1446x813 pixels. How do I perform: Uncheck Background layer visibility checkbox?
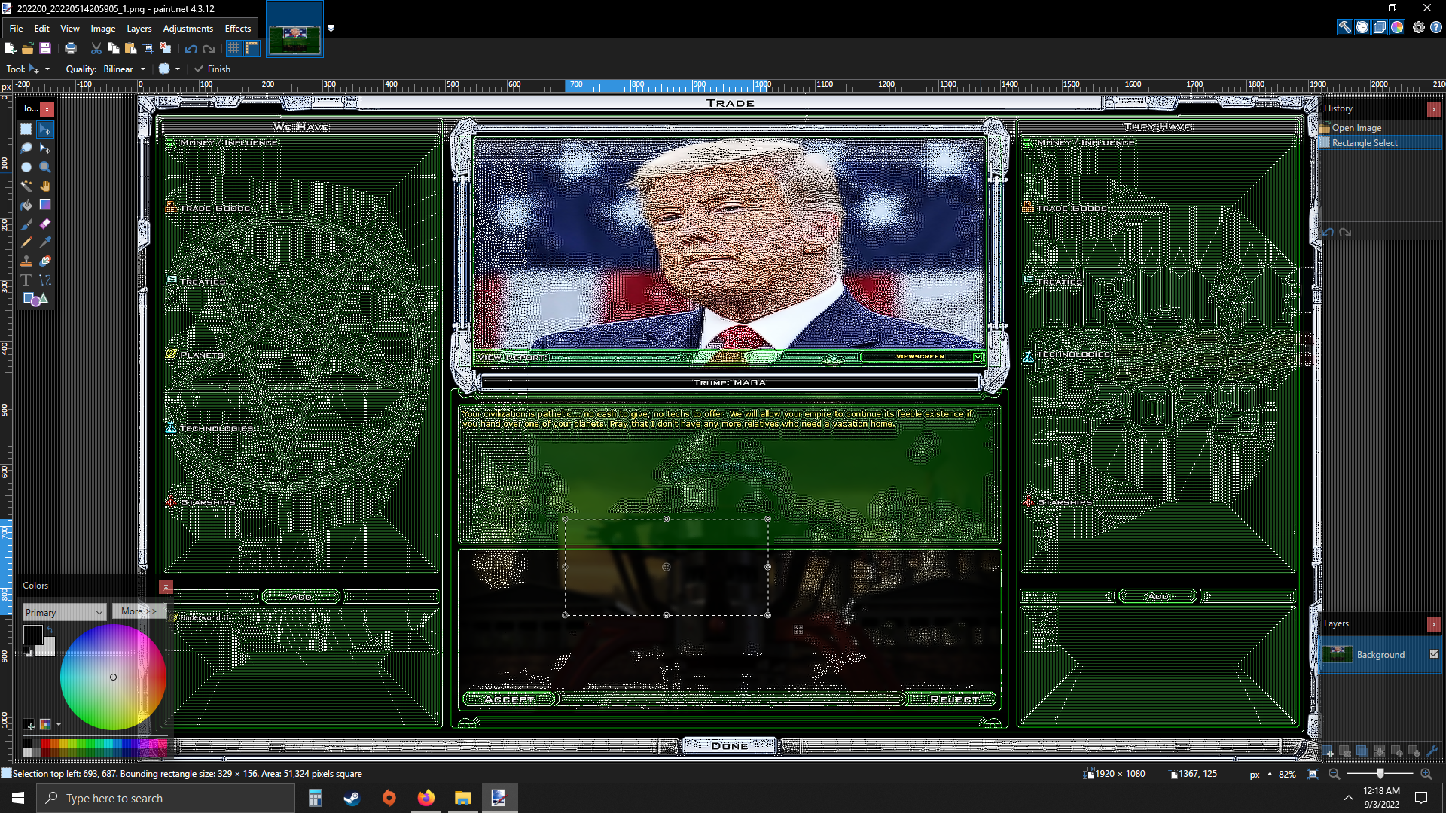(x=1434, y=654)
